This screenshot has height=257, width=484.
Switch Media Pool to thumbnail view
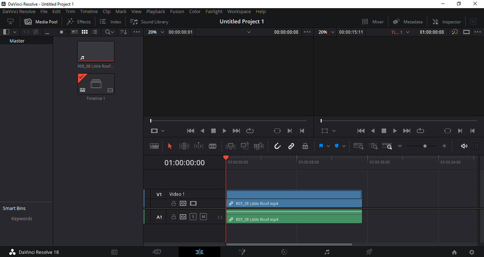pyautogui.click(x=85, y=32)
